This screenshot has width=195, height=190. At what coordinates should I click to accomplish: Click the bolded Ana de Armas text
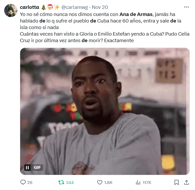(136, 14)
